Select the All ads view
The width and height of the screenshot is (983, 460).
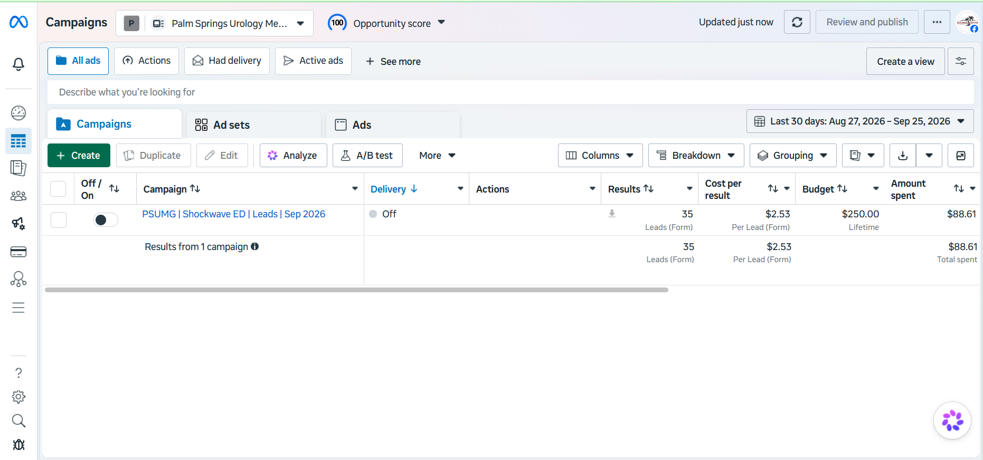(x=78, y=61)
